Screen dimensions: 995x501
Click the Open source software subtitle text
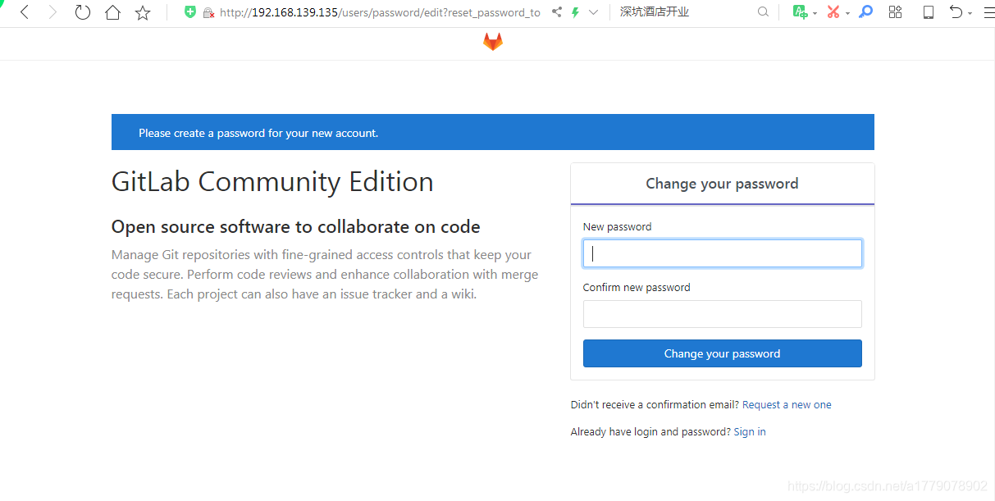tap(296, 227)
